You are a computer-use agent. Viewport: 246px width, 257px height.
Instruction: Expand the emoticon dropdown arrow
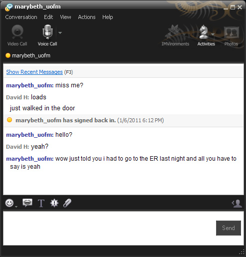[x=16, y=207]
